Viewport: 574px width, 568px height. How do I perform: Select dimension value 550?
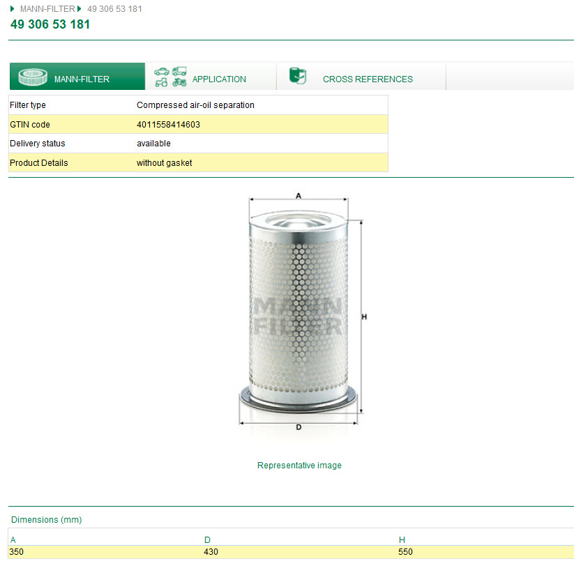tap(406, 552)
